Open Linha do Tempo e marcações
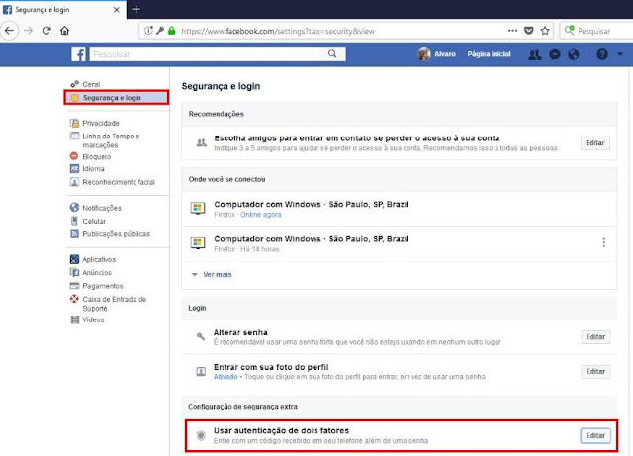This screenshot has height=456, width=633. click(111, 140)
